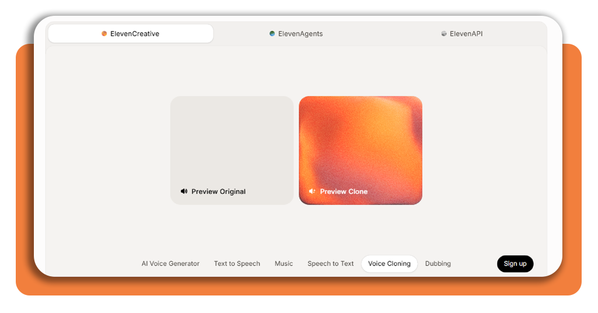Choose the Music option
The width and height of the screenshot is (598, 313).
pos(284,263)
